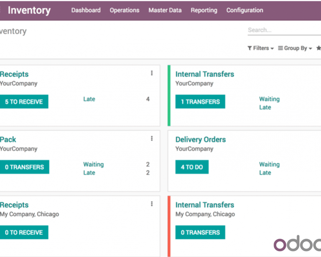Click Late link on Receipts YourCompany card
The width and height of the screenshot is (321, 257).
(89, 99)
